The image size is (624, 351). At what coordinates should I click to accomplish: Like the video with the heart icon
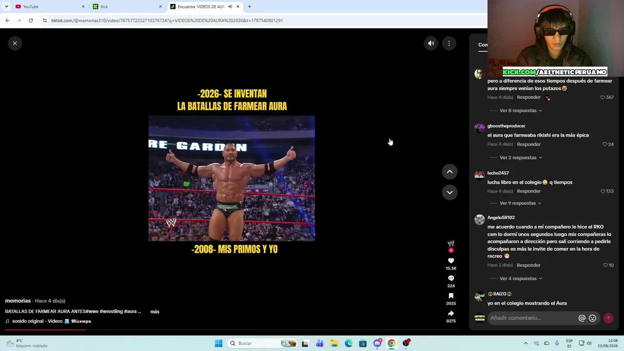point(451,261)
